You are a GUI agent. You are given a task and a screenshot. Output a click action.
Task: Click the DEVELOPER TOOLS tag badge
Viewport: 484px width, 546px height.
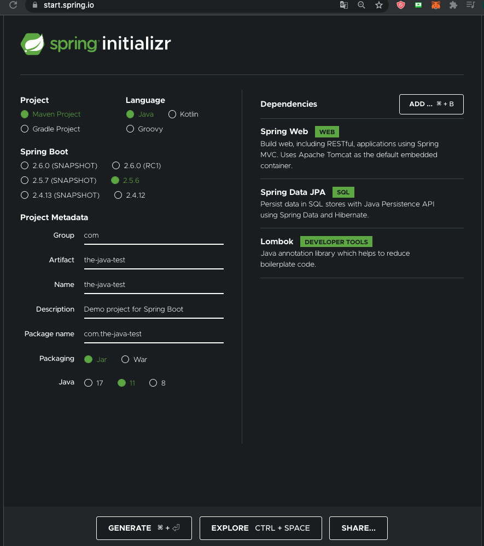click(336, 242)
